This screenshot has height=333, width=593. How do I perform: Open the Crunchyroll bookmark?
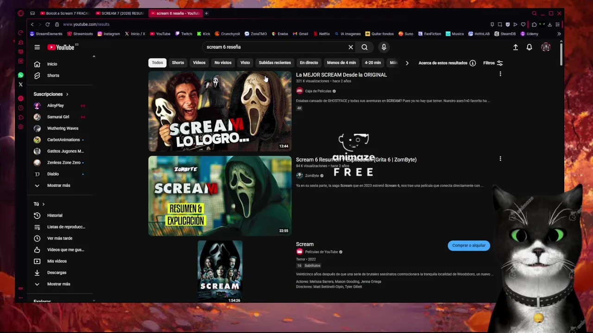(x=227, y=34)
